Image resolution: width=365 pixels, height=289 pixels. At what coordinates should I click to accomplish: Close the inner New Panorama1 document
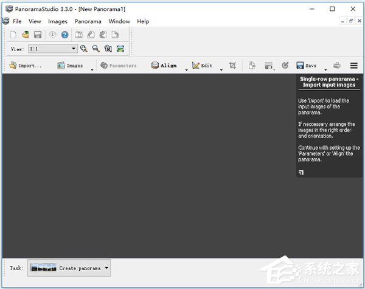coord(360,21)
